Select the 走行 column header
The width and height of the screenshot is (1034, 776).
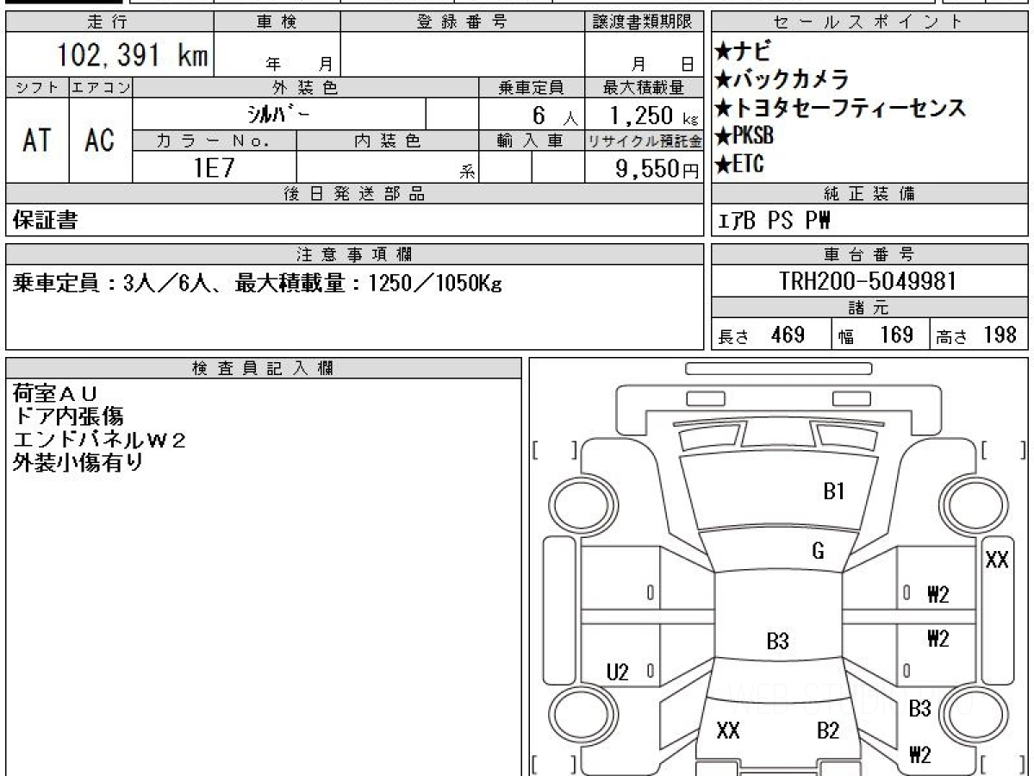pyautogui.click(x=108, y=22)
